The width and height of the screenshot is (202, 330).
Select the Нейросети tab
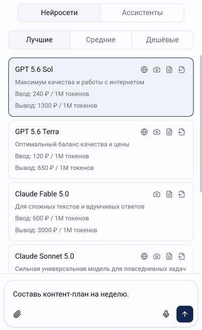tap(60, 13)
